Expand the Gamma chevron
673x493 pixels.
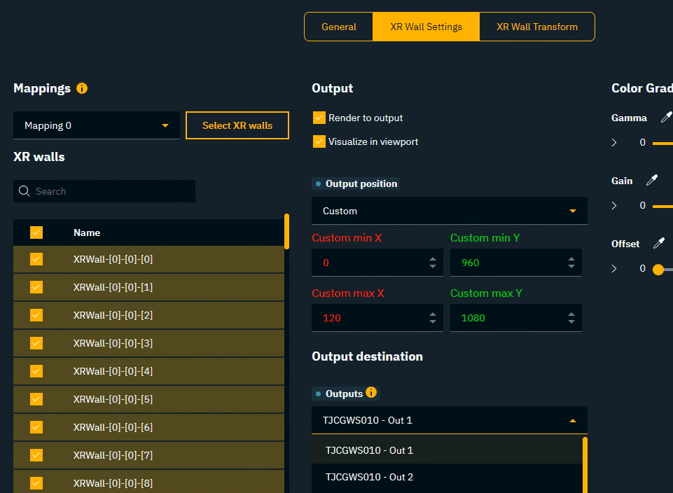coord(614,143)
